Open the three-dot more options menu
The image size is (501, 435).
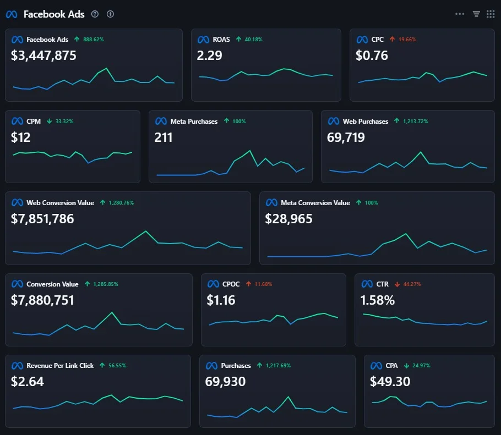pyautogui.click(x=460, y=14)
